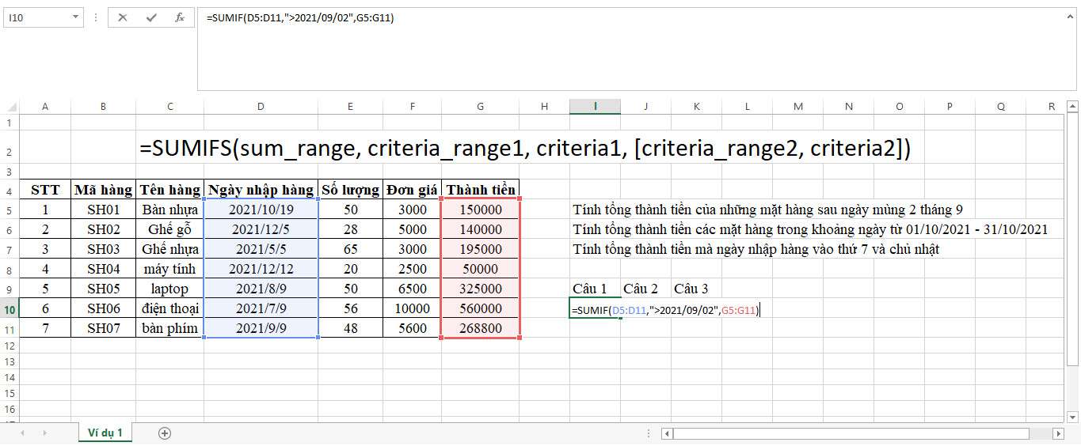Select text about thứ 7 và chủ nhật

756,249
